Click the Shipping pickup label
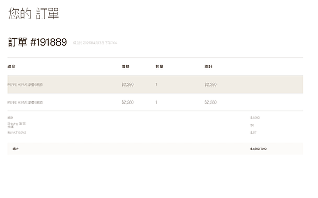Screen dimensions: 318x198 click(16, 125)
